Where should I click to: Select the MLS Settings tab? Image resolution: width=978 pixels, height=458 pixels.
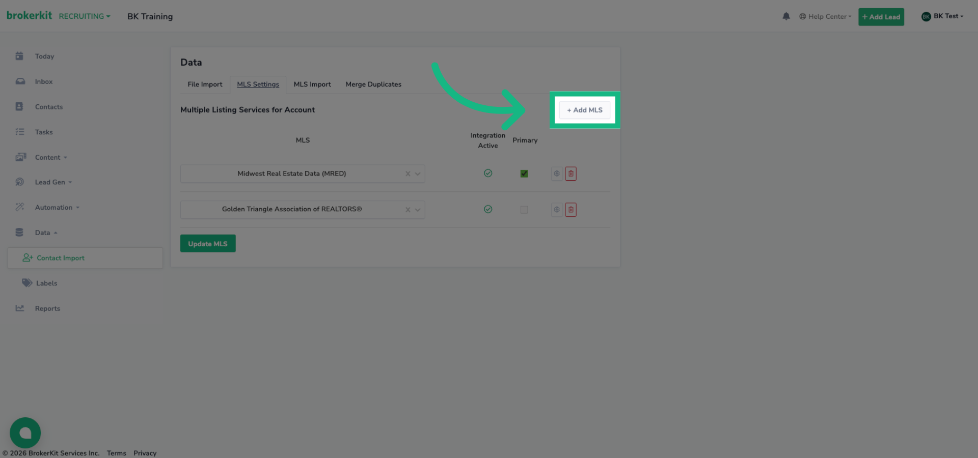coord(258,84)
